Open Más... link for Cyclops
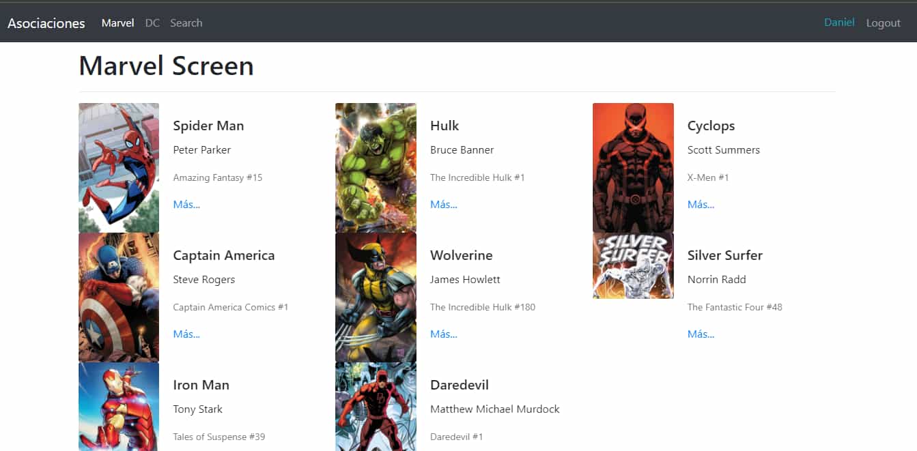Screen dimensions: 917x451 [701, 205]
